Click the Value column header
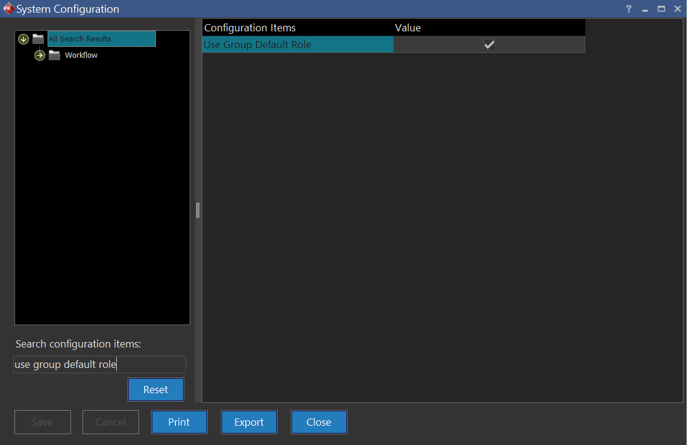Screen dimensions: 687x445 coord(408,28)
